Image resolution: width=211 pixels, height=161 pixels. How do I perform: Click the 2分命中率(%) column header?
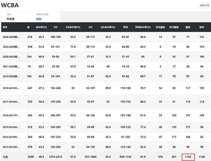(73, 27)
